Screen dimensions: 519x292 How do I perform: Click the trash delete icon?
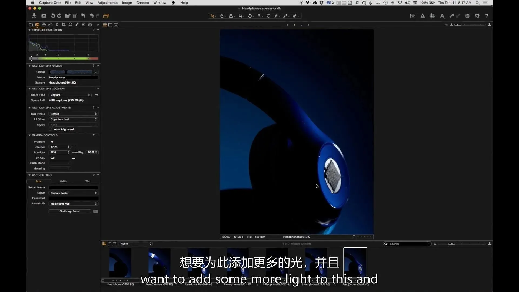click(75, 16)
